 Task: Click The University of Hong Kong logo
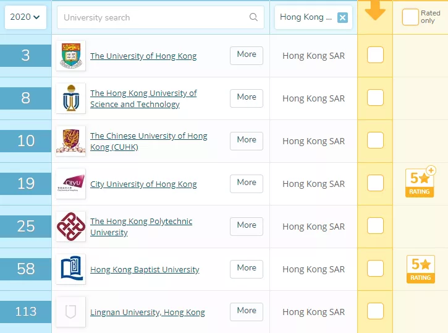70,56
